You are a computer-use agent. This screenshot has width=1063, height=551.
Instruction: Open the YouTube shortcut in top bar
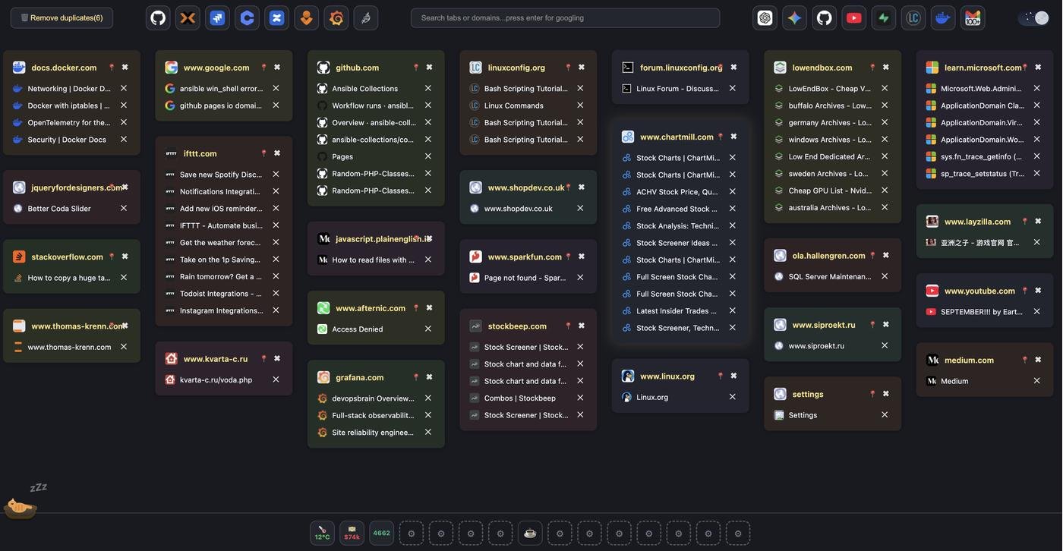(x=853, y=17)
